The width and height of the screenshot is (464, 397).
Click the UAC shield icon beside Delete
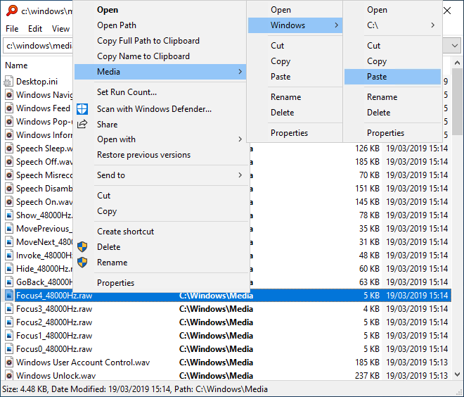[82, 247]
